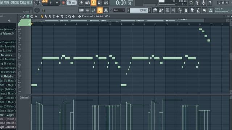This screenshot has height=130, width=232.
Task: Toggle the 3-2 countdown before recording
Action: (x=94, y=3)
